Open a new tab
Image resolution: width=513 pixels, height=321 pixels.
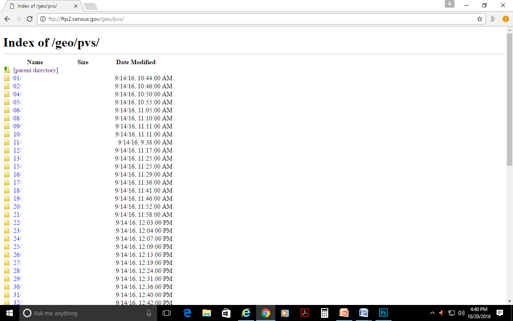click(x=91, y=6)
